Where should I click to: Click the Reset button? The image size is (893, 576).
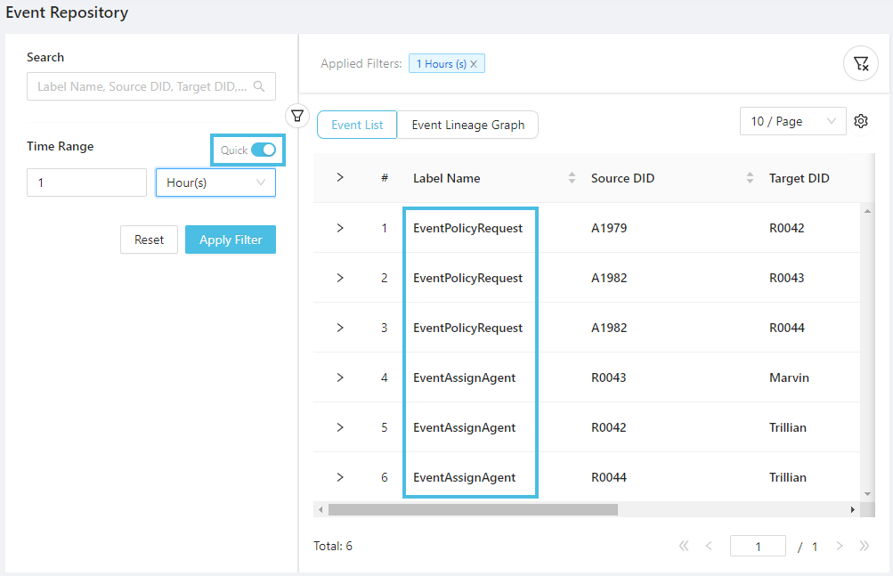point(149,239)
